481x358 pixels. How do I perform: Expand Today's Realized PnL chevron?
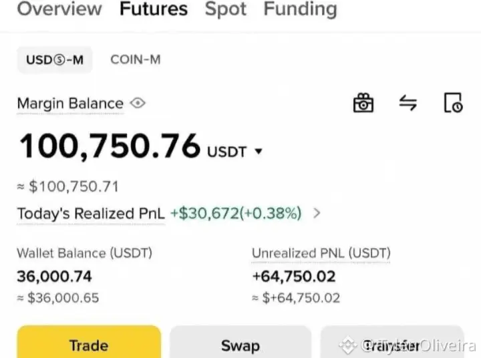(317, 214)
